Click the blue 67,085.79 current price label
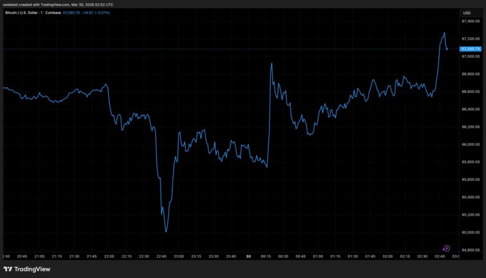This screenshot has width=486, height=278. pyautogui.click(x=470, y=49)
